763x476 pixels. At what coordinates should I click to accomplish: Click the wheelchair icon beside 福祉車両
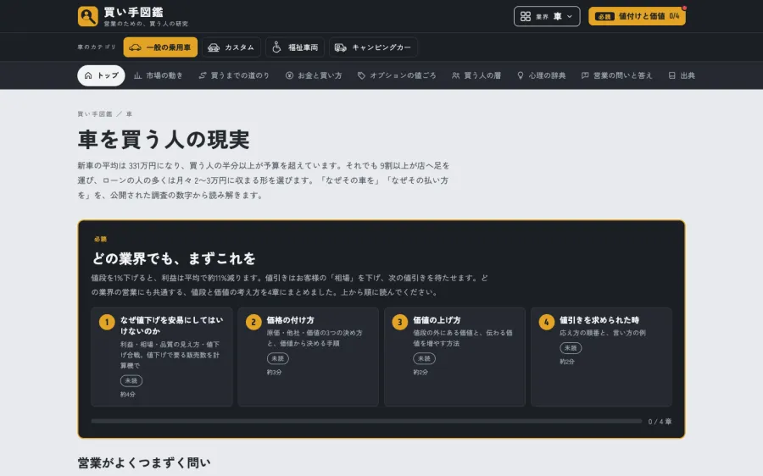[x=276, y=47]
